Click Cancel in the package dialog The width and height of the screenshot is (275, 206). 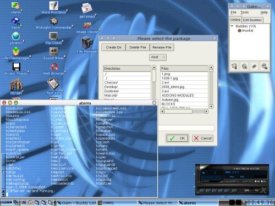(202, 138)
